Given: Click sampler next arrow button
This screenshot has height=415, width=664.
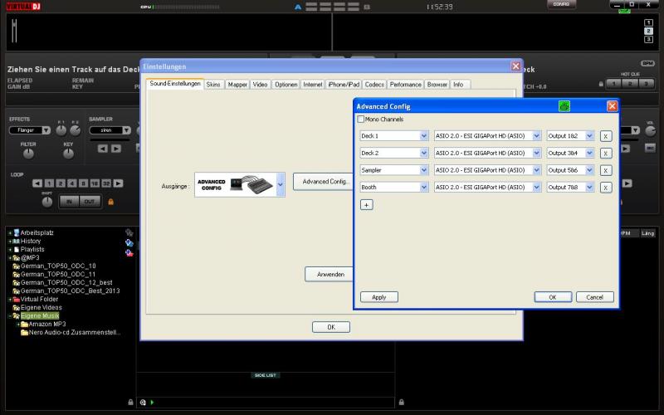Looking at the screenshot, I should (116, 149).
